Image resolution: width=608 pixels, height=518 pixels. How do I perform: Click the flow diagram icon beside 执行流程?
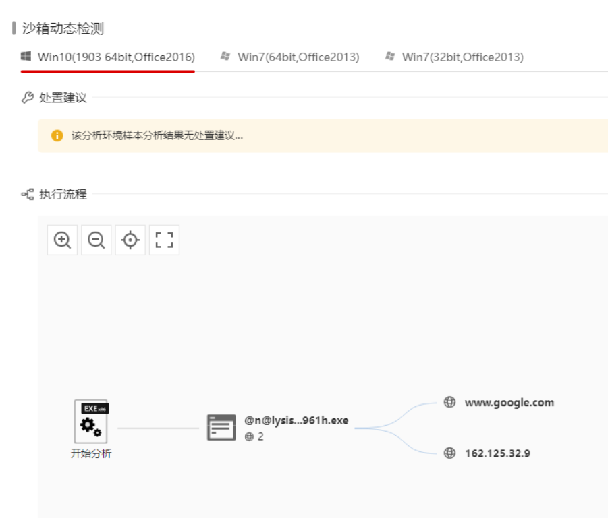[x=28, y=195]
